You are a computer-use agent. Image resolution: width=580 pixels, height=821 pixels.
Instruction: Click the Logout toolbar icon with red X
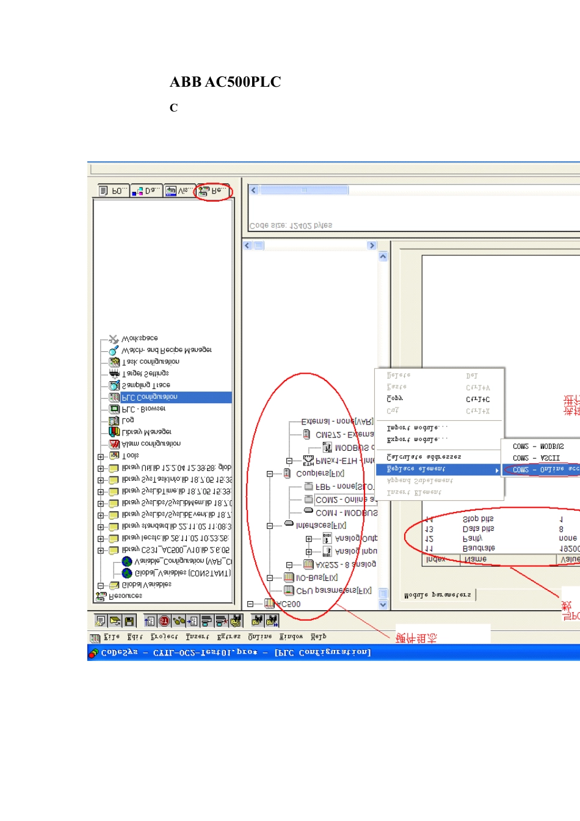[222, 621]
